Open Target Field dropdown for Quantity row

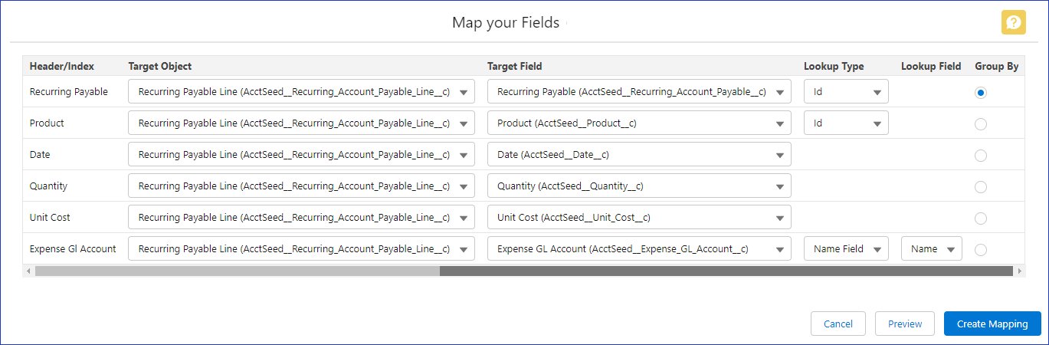pyautogui.click(x=638, y=186)
